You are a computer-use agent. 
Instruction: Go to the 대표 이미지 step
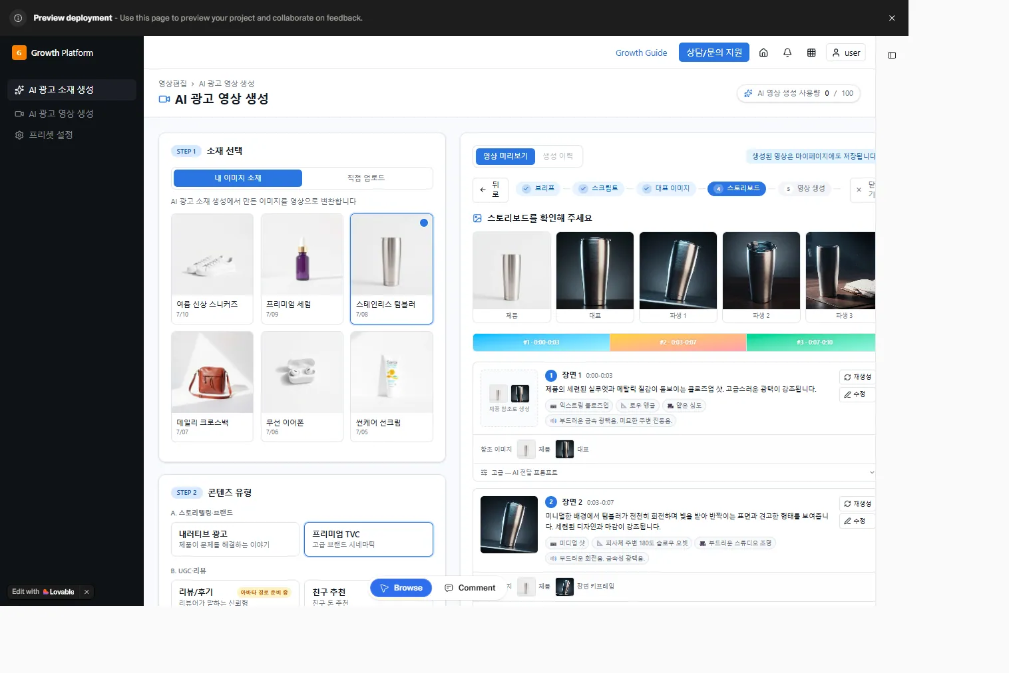coord(666,189)
